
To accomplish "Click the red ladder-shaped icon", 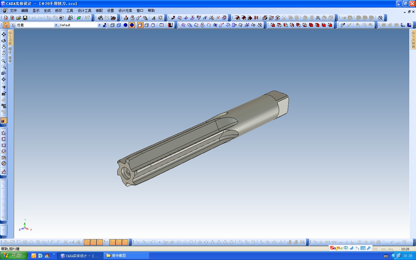I will [256, 18].
